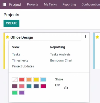Viewport: 100px width, 103px height.
Task: Open Tasks under the View section
Action: tap(16, 54)
